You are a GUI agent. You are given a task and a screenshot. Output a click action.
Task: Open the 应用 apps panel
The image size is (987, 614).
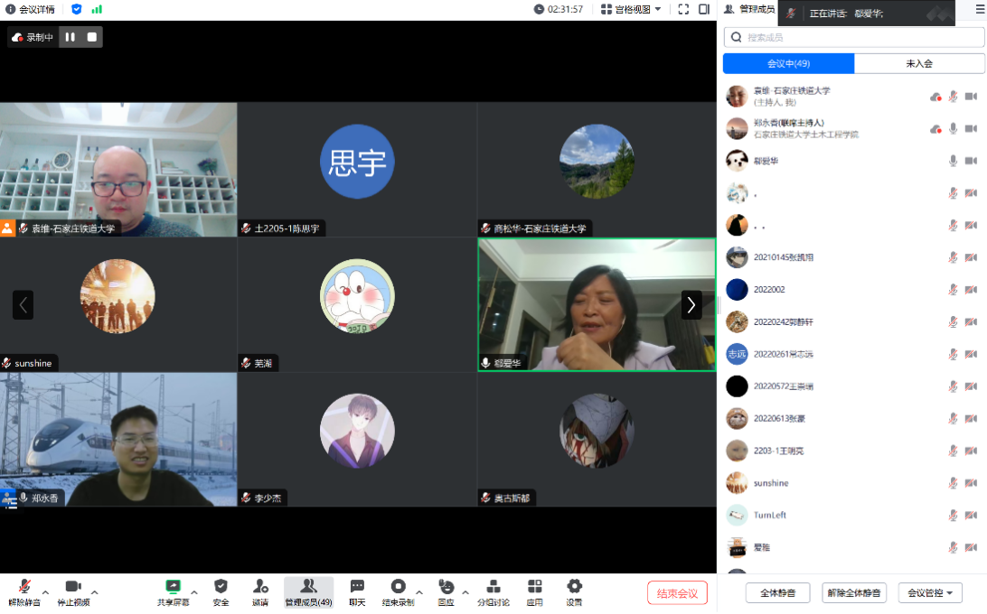tap(534, 591)
